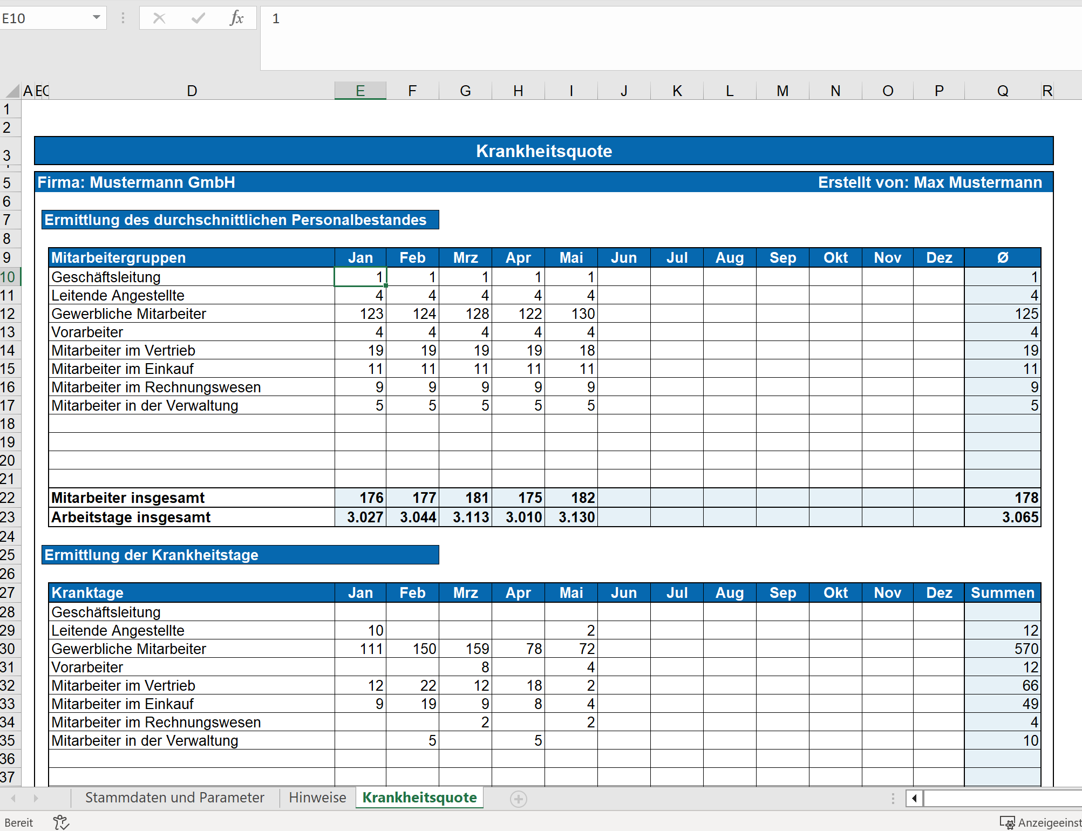1082x831 pixels.
Task: Click Mitarbeiter insgesamt average 178
Action: coord(1003,498)
